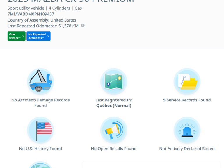This screenshot has height=168, width=224.
Task: Click the "No Accident/Damage Records Found" text
Action: click(40, 103)
